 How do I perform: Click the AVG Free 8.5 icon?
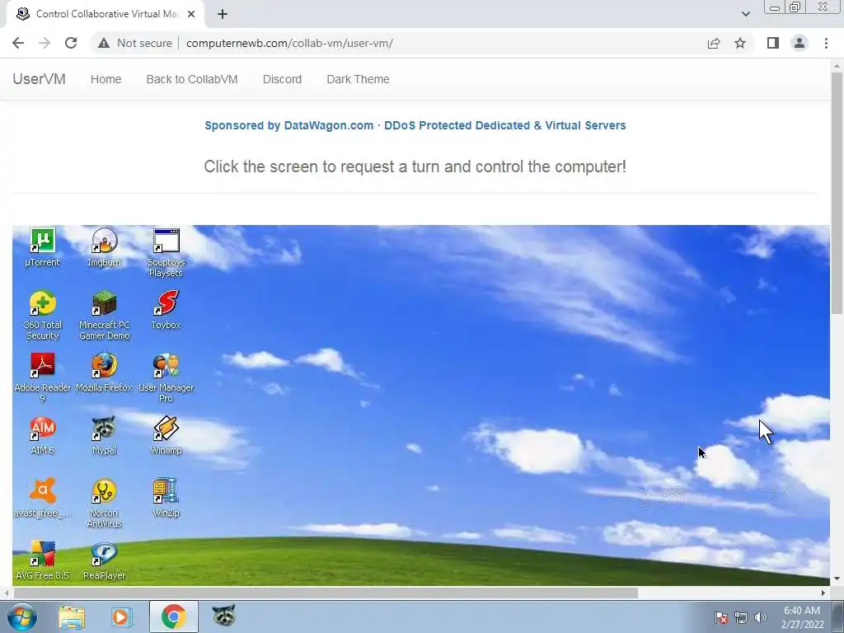(43, 560)
